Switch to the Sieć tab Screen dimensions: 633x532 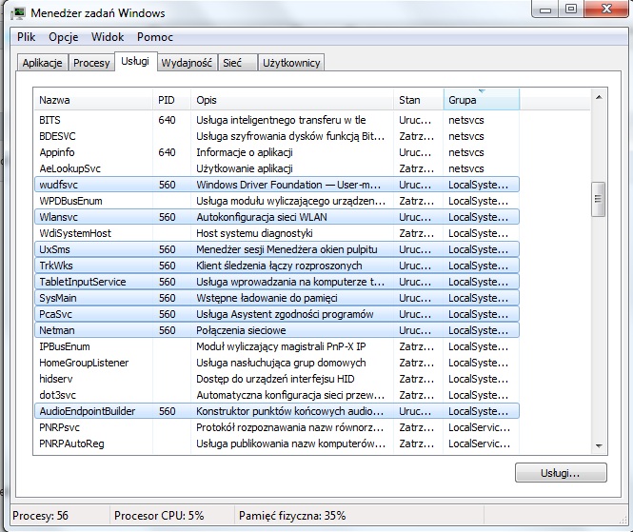click(237, 63)
